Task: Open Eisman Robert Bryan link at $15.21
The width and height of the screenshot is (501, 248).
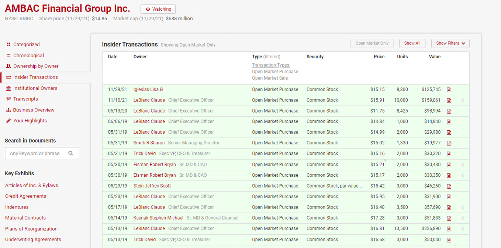Action: click(x=155, y=165)
